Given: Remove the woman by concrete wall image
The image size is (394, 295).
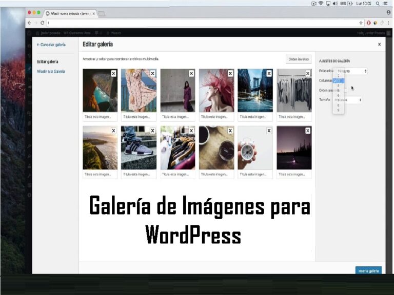Looking at the screenshot, I should (x=191, y=74).
